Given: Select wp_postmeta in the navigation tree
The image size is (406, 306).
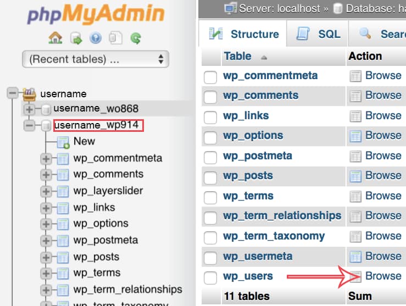Looking at the screenshot, I should (105, 240).
